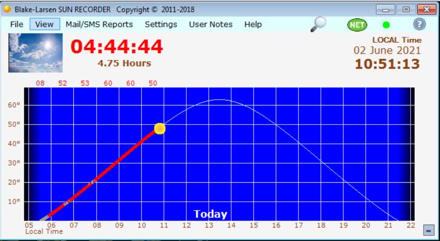Click the '05' hour axis label
Screen dimensions: 440x241
tap(28, 225)
